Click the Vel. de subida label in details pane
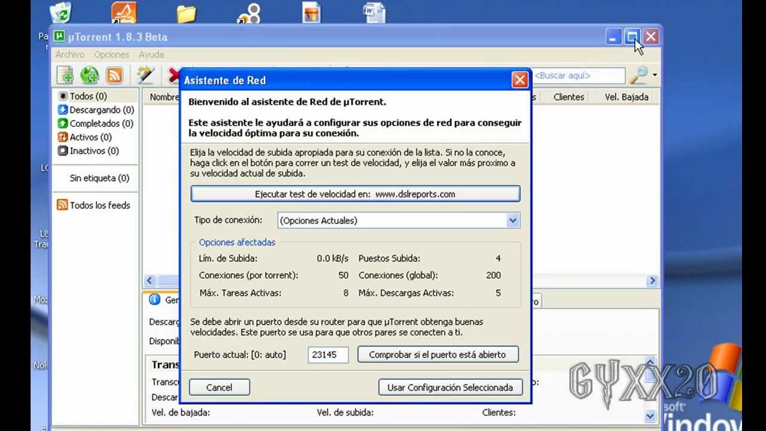 pos(345,412)
